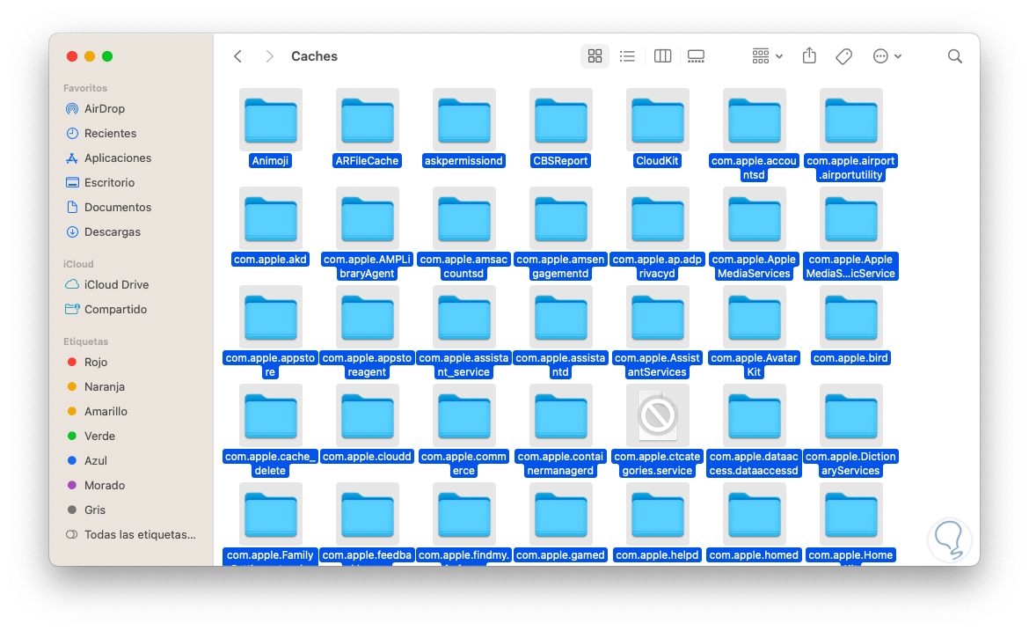Image resolution: width=1029 pixels, height=631 pixels.
Task: Select the com.apple.AvatarKit folder icon
Action: click(x=754, y=317)
